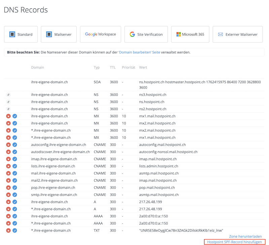Viewport: 269px width, 245px height.
Task: Click the Domain column header
Action: pos(37,67)
